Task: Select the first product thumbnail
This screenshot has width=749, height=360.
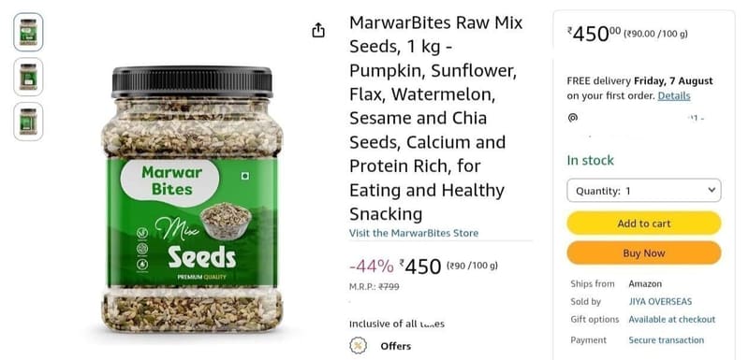Action: 28,32
